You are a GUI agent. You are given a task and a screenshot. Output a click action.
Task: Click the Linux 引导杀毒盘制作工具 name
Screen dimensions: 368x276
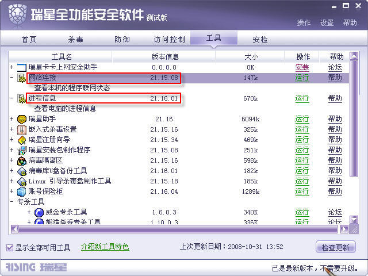click(x=70, y=182)
